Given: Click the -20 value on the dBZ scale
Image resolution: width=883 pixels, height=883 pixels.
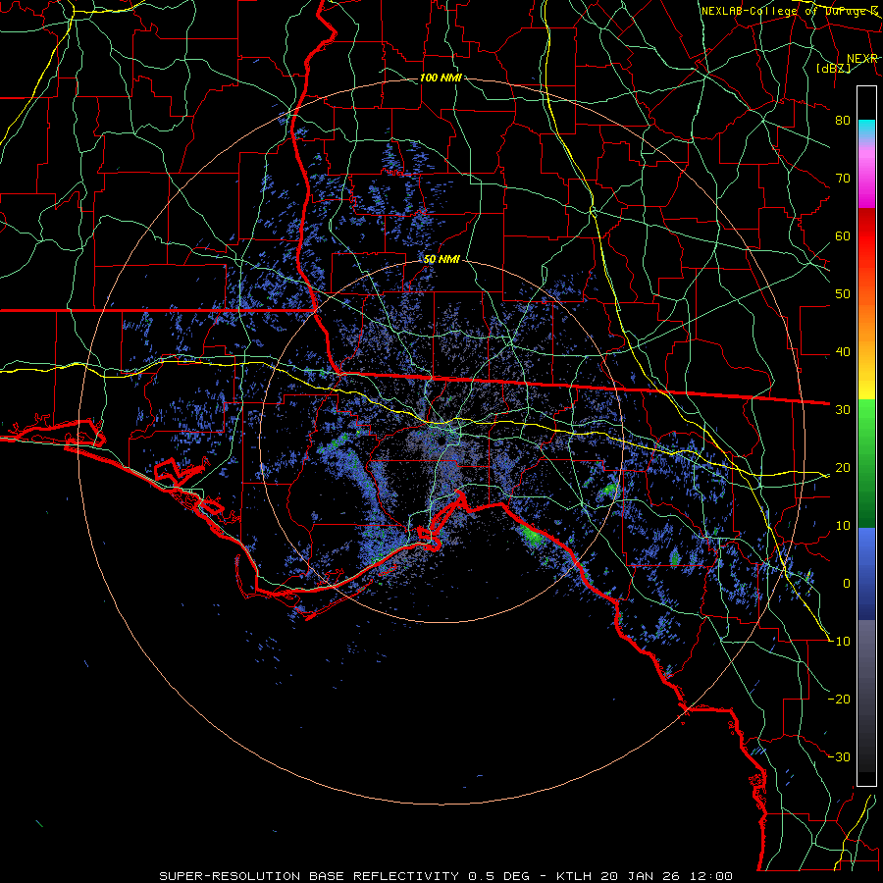Looking at the screenshot, I should (839, 699).
